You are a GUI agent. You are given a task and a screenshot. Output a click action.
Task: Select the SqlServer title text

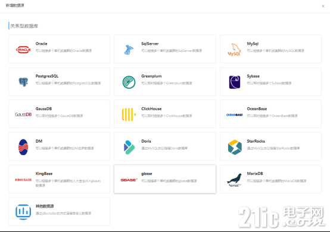[x=150, y=44]
